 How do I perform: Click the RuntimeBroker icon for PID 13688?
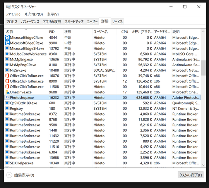pos(7,157)
